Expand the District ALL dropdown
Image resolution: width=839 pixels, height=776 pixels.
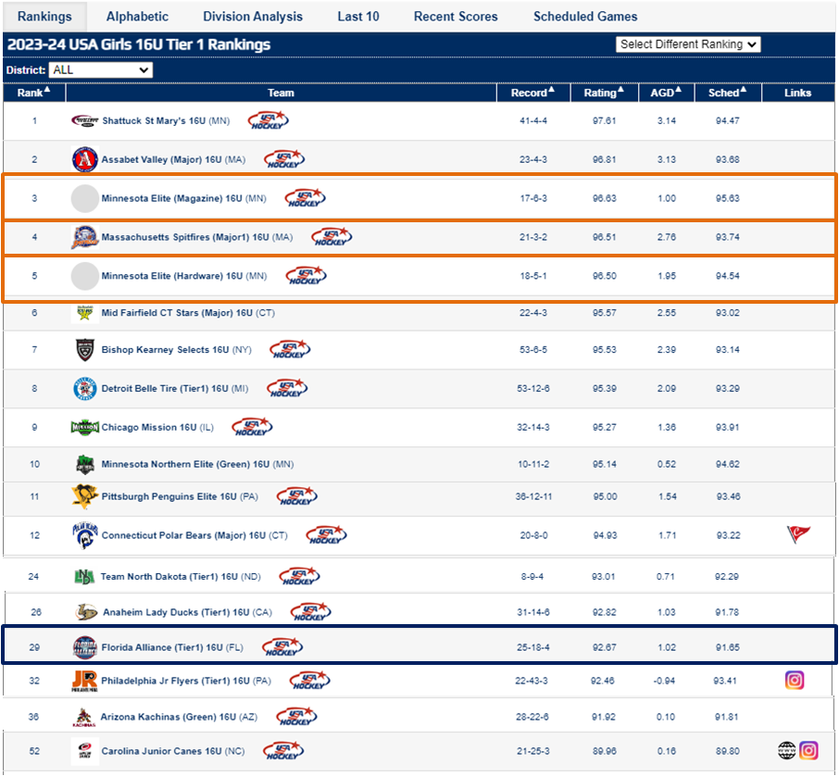[101, 70]
